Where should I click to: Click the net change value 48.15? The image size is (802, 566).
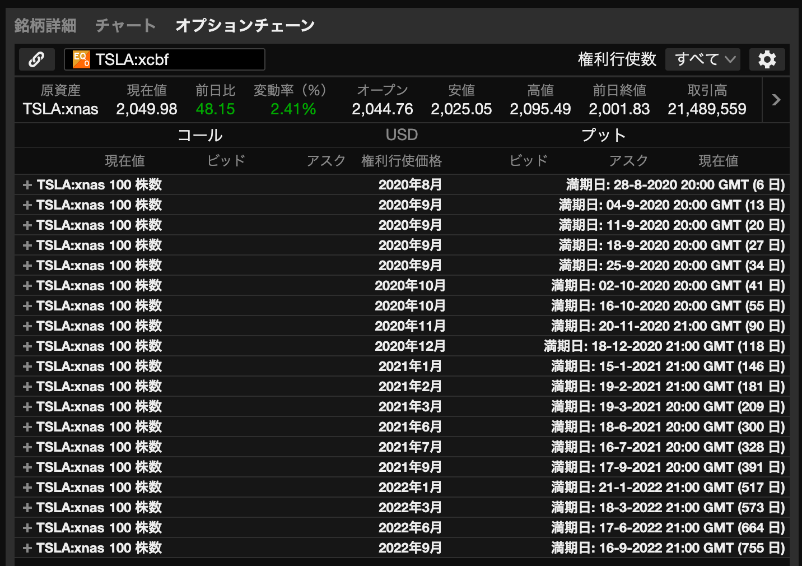[215, 109]
